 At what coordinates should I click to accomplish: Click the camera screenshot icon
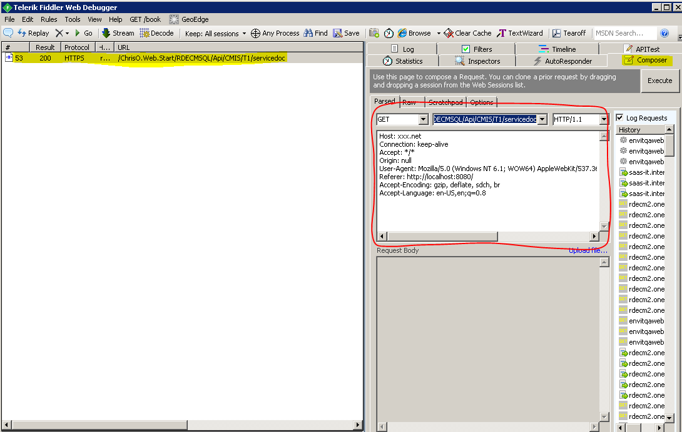click(x=374, y=33)
